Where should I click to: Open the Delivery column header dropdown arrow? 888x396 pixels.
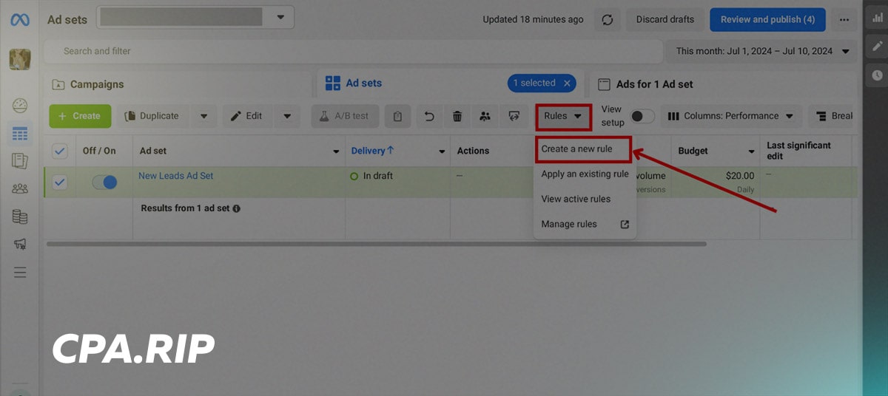[x=442, y=151]
